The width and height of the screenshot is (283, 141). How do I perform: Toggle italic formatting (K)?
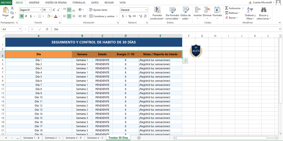click(26, 16)
